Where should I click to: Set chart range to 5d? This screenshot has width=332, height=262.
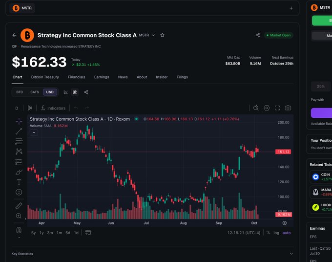pos(68,233)
